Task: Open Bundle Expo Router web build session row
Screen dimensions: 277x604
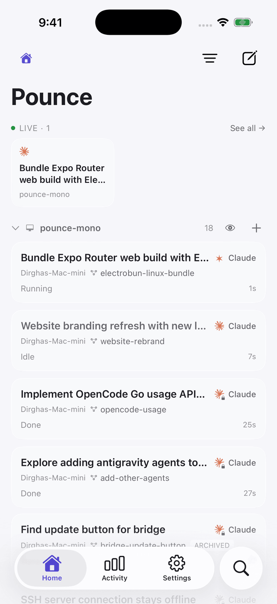Action: [x=138, y=272]
